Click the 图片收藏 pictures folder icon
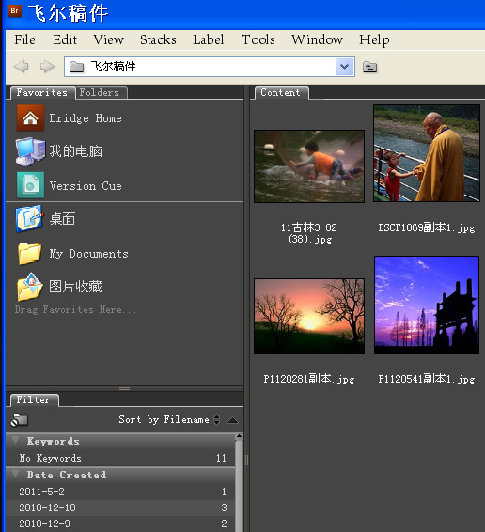Image resolution: width=485 pixels, height=532 pixels. click(30, 287)
